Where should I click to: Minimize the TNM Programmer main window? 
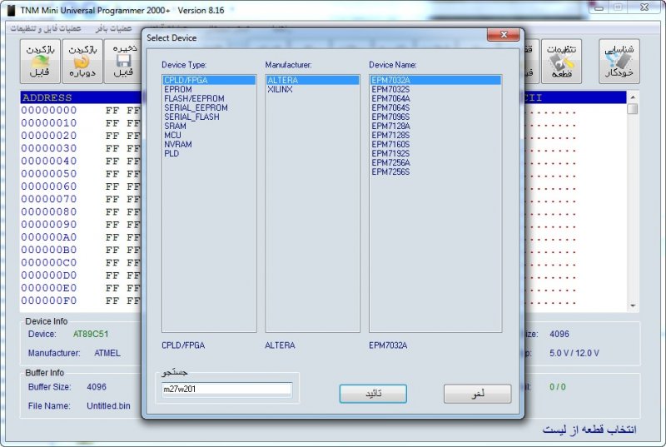tap(599, 7)
